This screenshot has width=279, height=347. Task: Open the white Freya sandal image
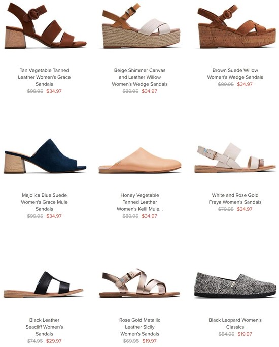pyautogui.click(x=235, y=157)
